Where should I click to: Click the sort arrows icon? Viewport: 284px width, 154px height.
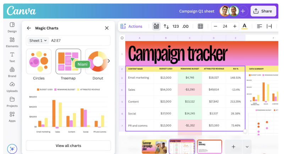pos(166,27)
